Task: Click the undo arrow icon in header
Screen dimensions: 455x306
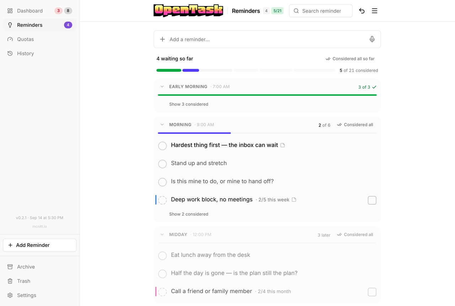Action: 362,11
